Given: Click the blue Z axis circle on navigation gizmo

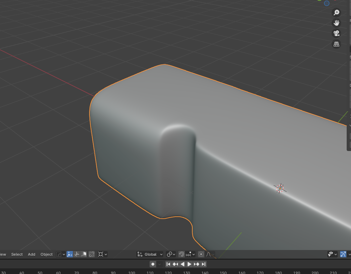Looking at the screenshot, I should pyautogui.click(x=327, y=3).
